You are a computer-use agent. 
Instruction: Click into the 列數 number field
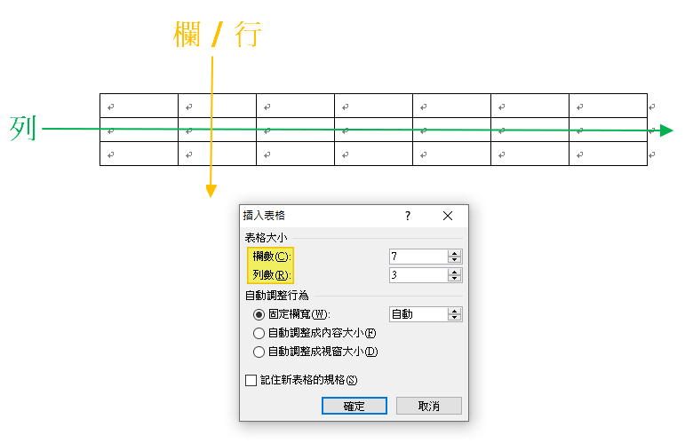click(418, 275)
